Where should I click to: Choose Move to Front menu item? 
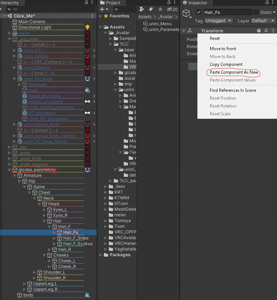(x=223, y=49)
